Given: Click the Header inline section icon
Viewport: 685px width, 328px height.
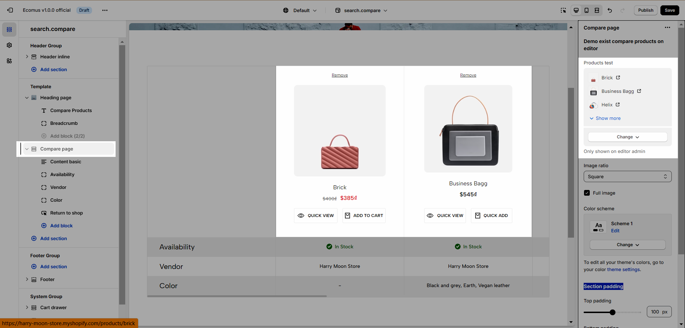Looking at the screenshot, I should pyautogui.click(x=34, y=57).
